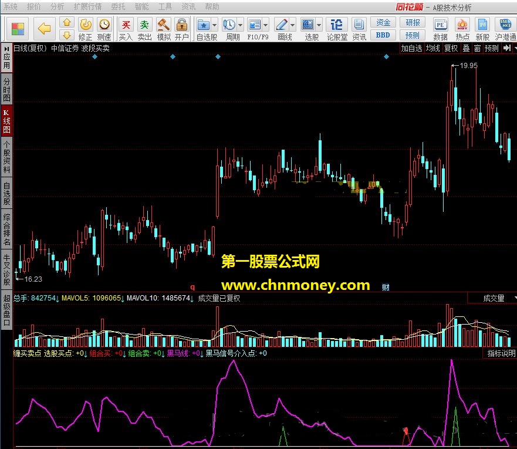This screenshot has width=517, height=449.
Task: Open the 智能 menu
Action: click(141, 6)
